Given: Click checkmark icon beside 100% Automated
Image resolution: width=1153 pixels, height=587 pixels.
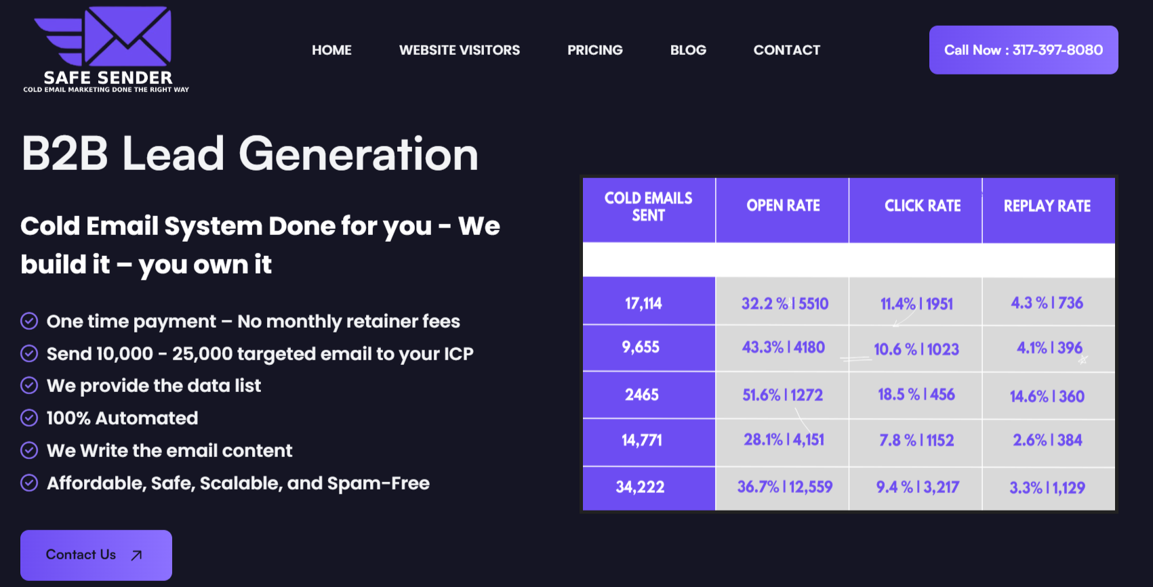Looking at the screenshot, I should point(29,418).
